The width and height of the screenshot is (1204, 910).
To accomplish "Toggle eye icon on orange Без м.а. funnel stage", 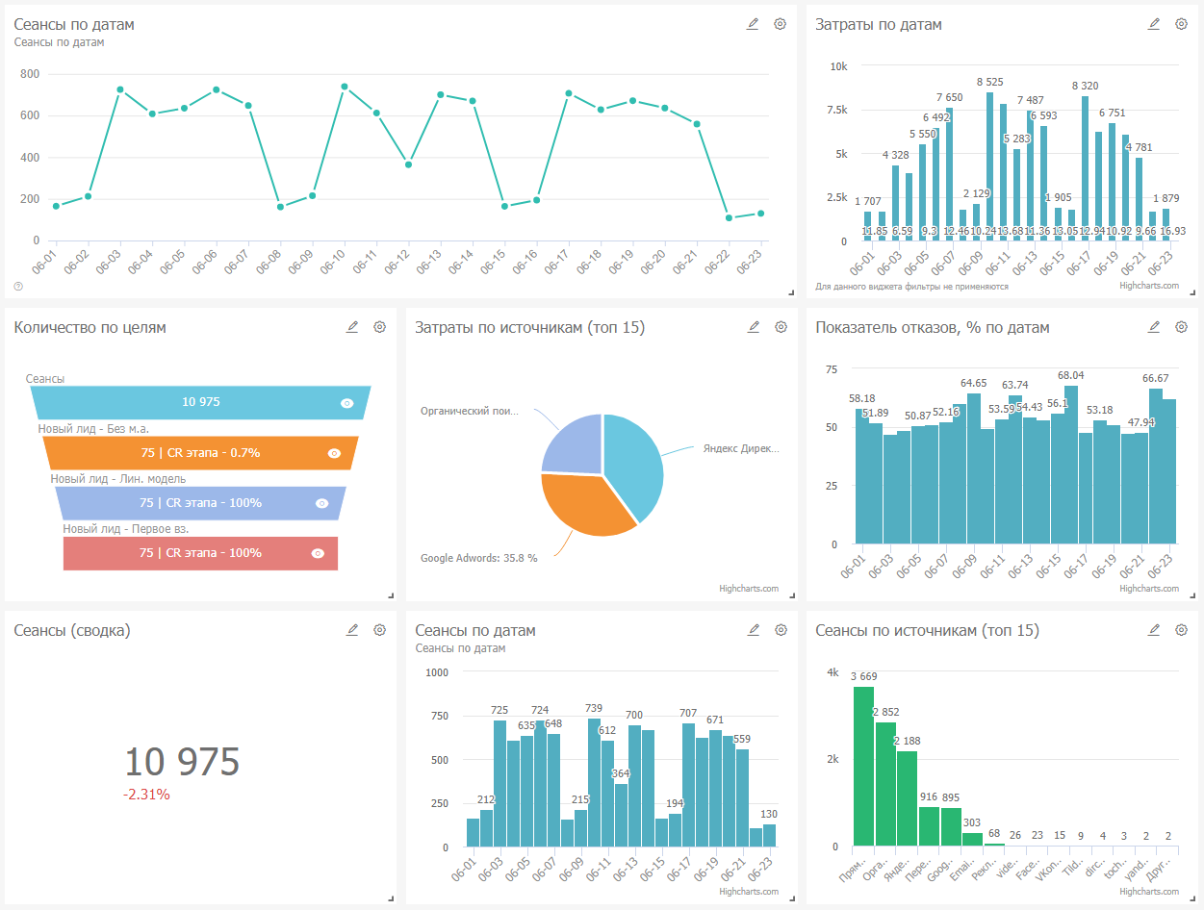I will tap(335, 453).
